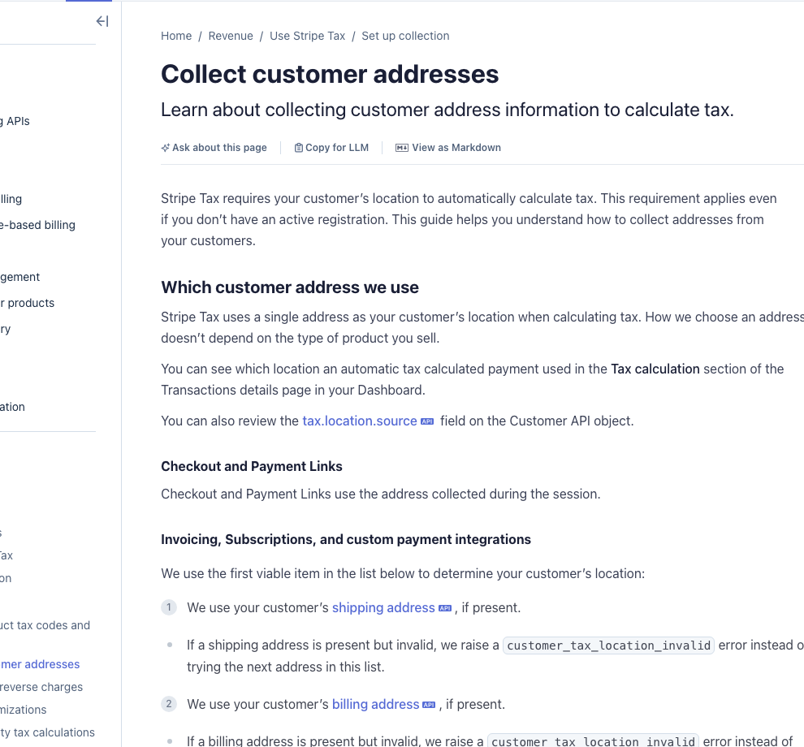Select Customer addresses in the sidebar
The width and height of the screenshot is (804, 747).
click(39, 664)
